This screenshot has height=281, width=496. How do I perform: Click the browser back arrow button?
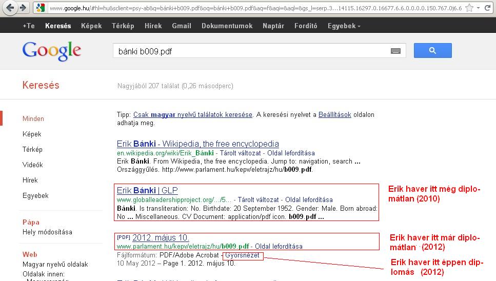pos(10,8)
